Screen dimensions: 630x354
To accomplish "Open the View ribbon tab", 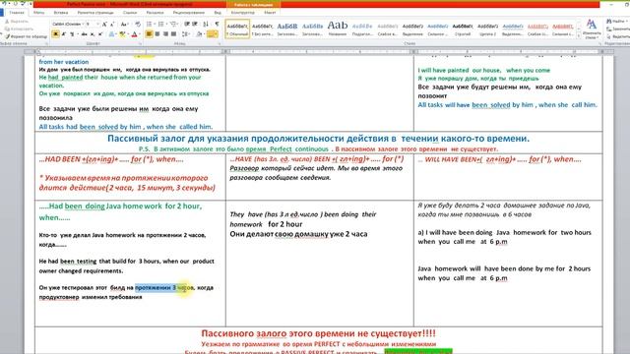I will point(218,13).
